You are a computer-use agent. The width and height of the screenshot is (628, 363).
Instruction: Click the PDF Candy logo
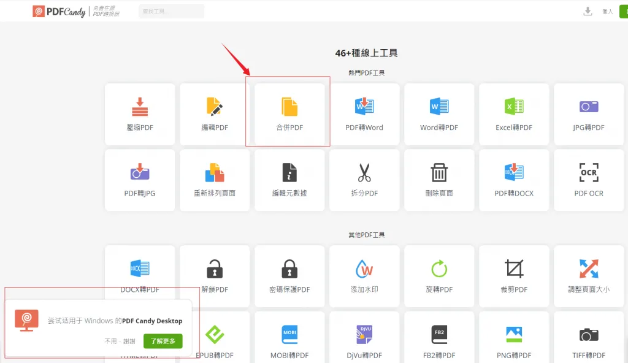tap(59, 12)
